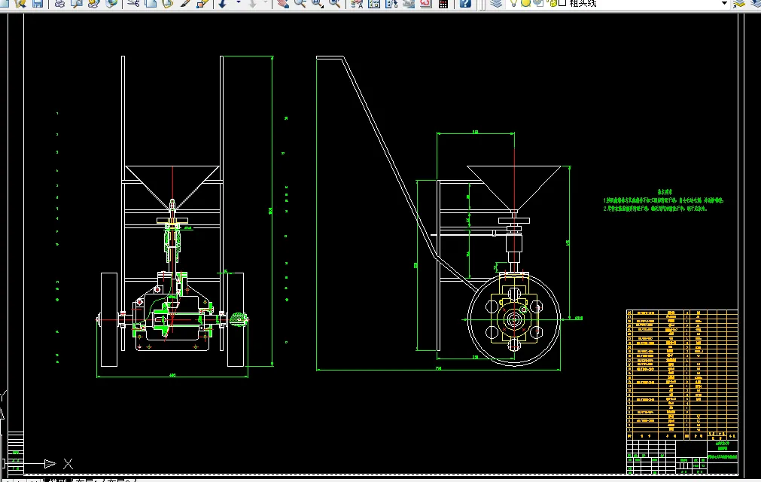Screen dimensions: 761x482
Task: Cut selection with the scissors icon
Action: tap(133, 3)
